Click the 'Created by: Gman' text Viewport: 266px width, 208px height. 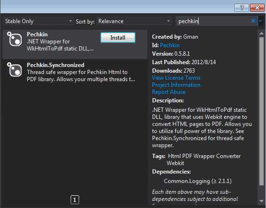tap(175, 37)
